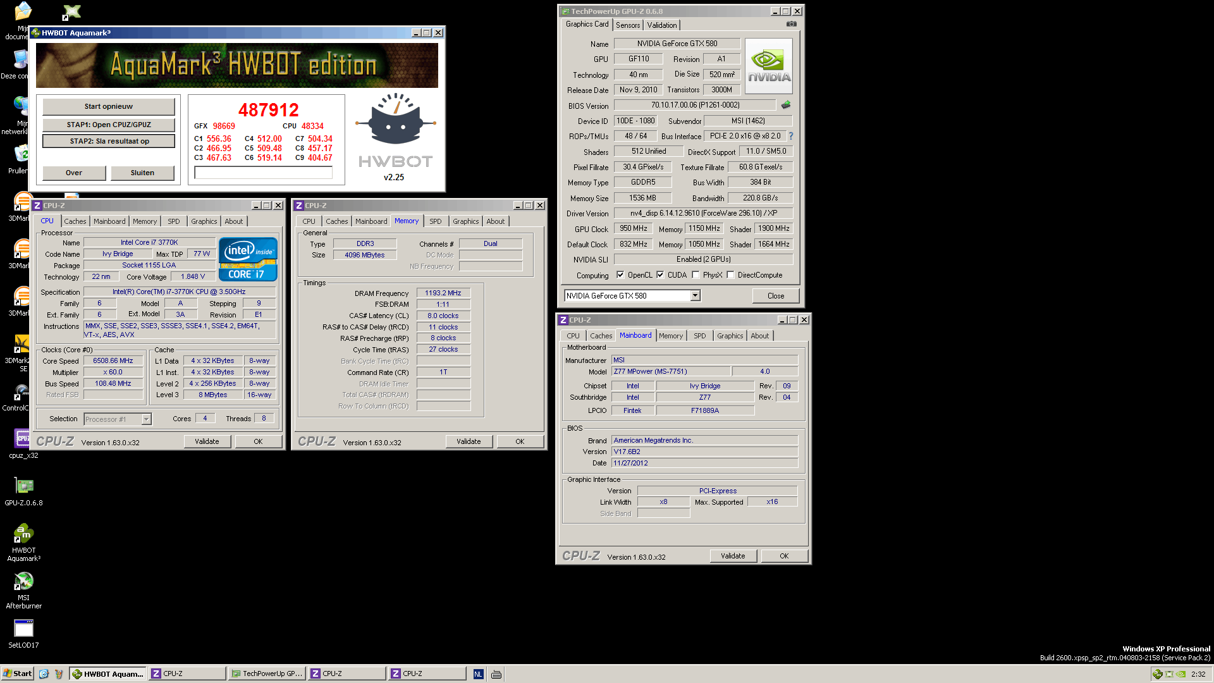Click the Start opnieuw button
This screenshot has height=683, width=1214.
[109, 106]
